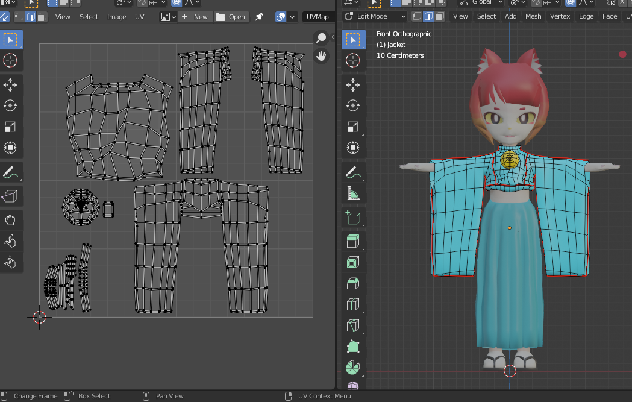
Task: Pick the Bevel tool
Action: [x=353, y=283]
